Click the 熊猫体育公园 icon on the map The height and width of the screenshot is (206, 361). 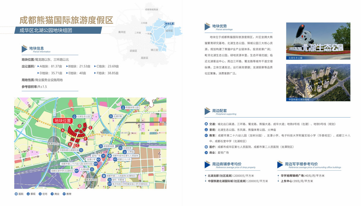point(123,108)
